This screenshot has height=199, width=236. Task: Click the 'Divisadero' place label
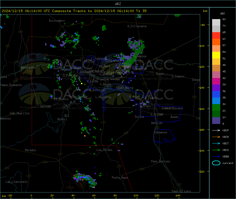pyautogui.click(x=57, y=21)
